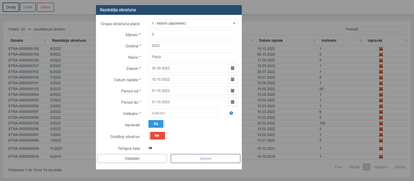Click Ispravak X icon for XTRA-0000000105 row
The width and height of the screenshot is (414, 181).
(x=381, y=77)
